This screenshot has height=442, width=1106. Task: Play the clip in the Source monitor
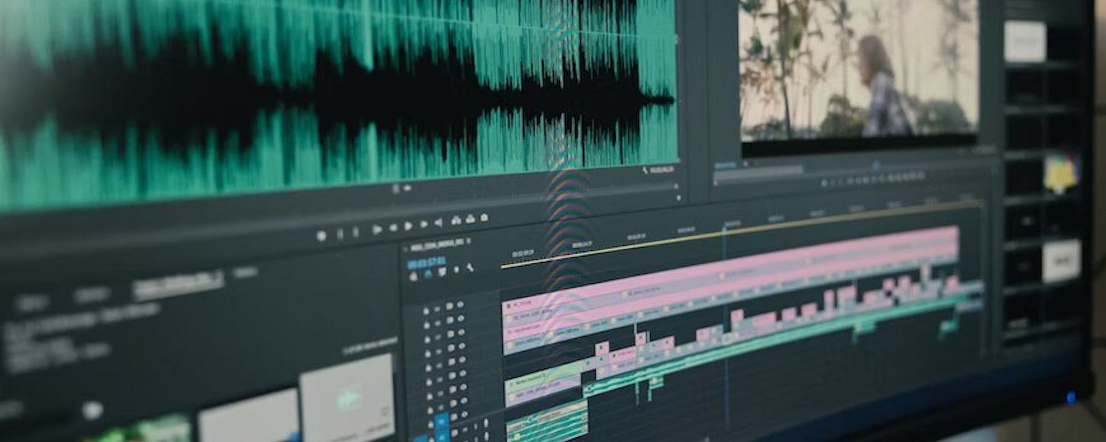[408, 226]
